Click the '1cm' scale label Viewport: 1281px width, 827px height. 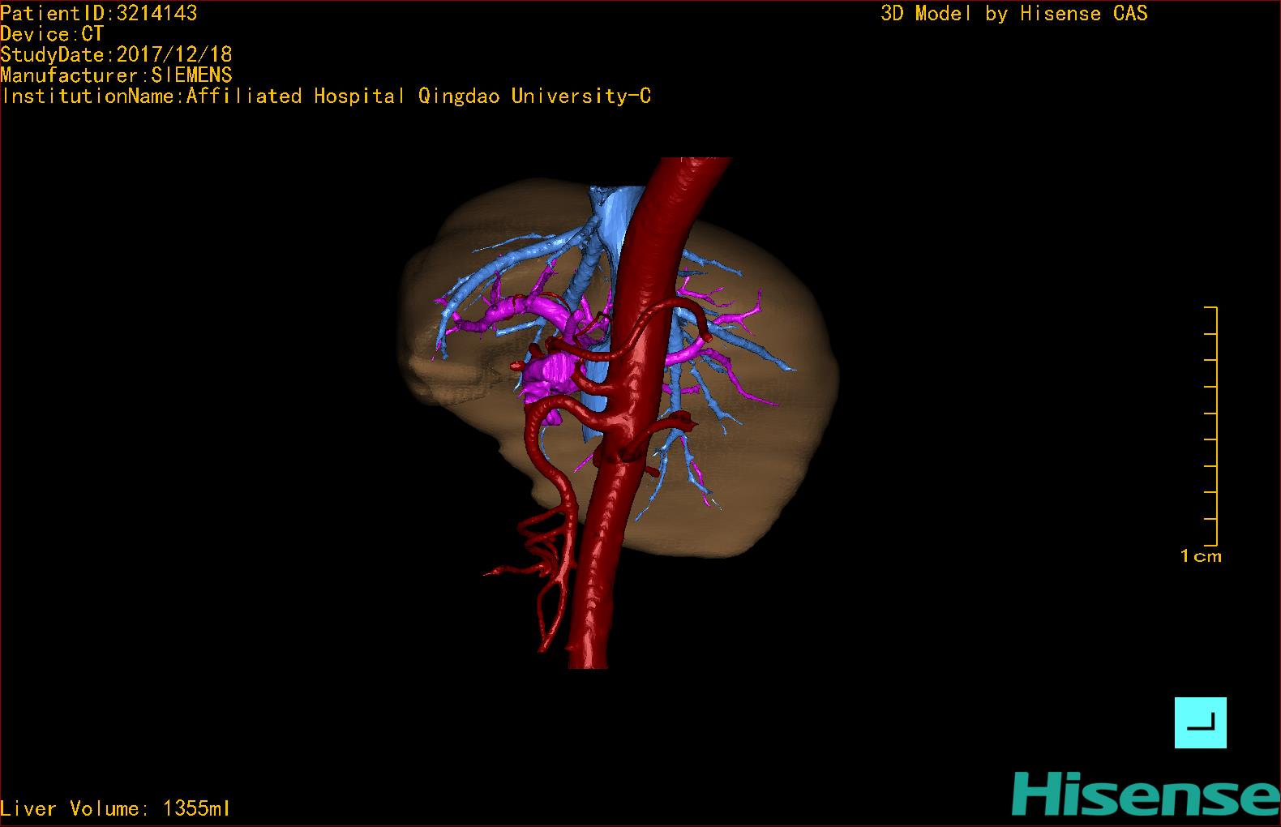1201,556
